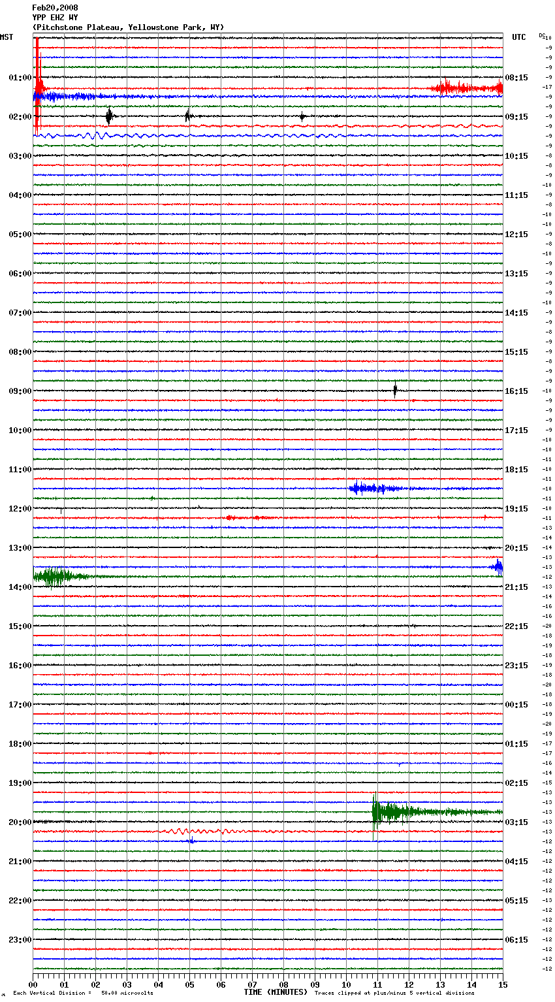The height and width of the screenshot is (1002, 555).
Task: Click the date label Feb20,2008
Action: [x=55, y=8]
